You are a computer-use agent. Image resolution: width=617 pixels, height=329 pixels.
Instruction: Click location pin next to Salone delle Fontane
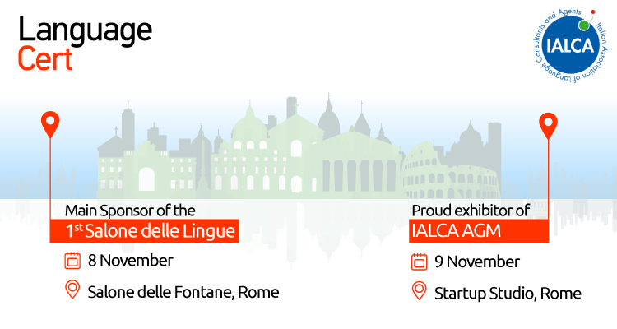click(x=72, y=290)
